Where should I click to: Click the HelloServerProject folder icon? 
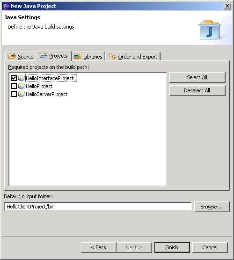22,94
